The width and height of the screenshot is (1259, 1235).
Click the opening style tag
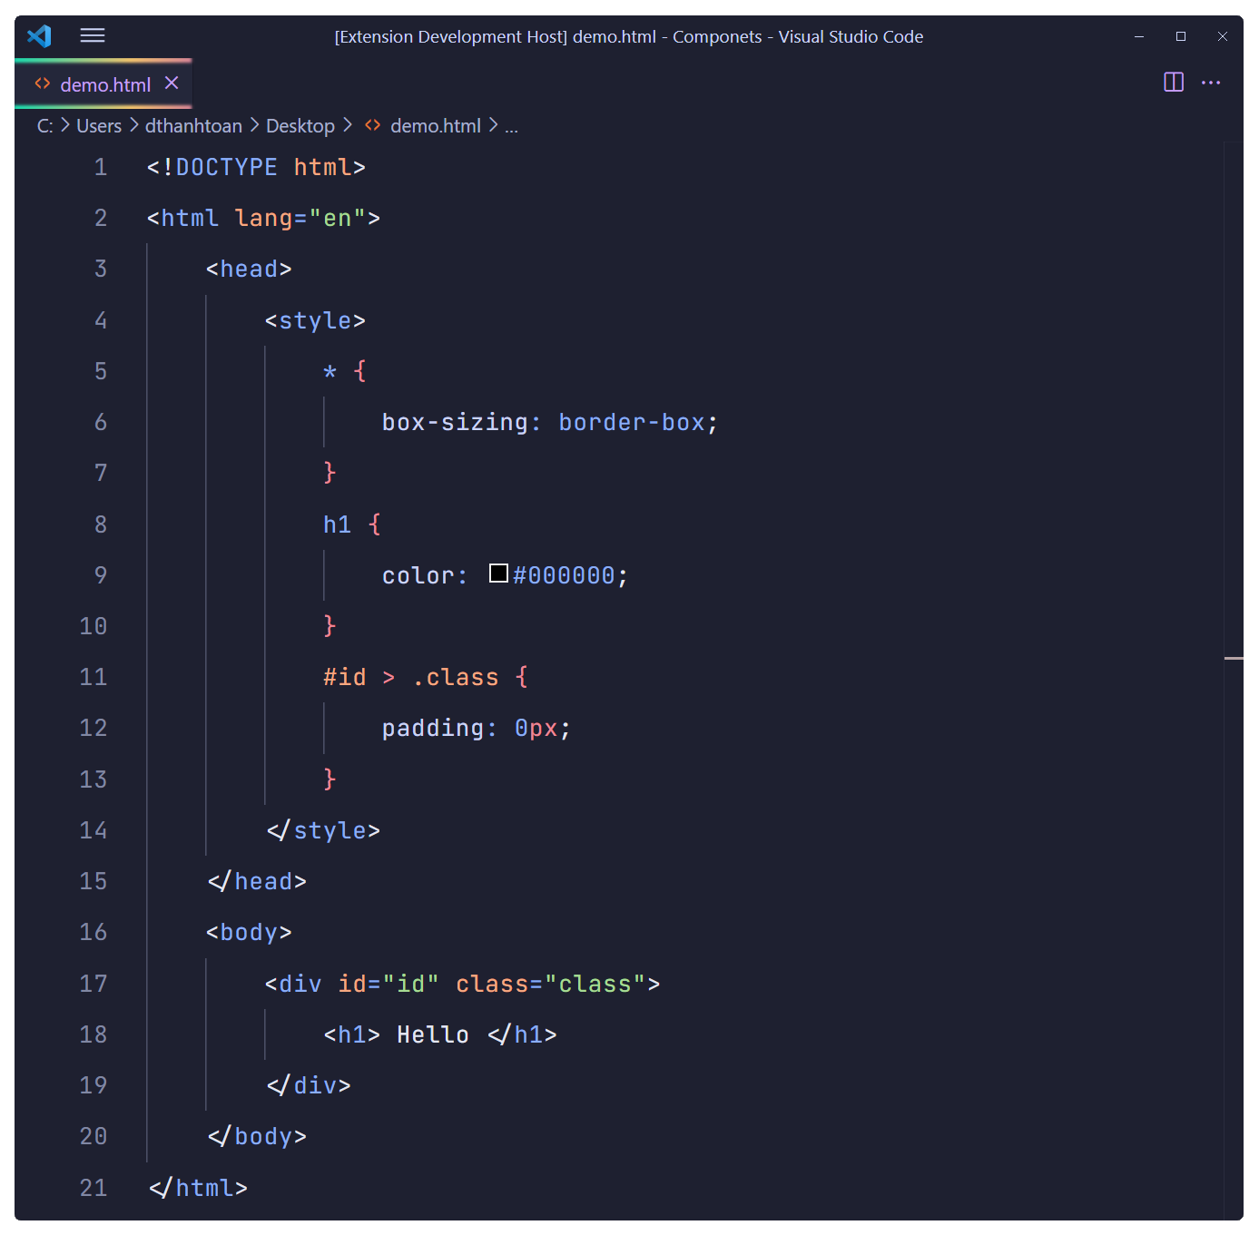[315, 321]
